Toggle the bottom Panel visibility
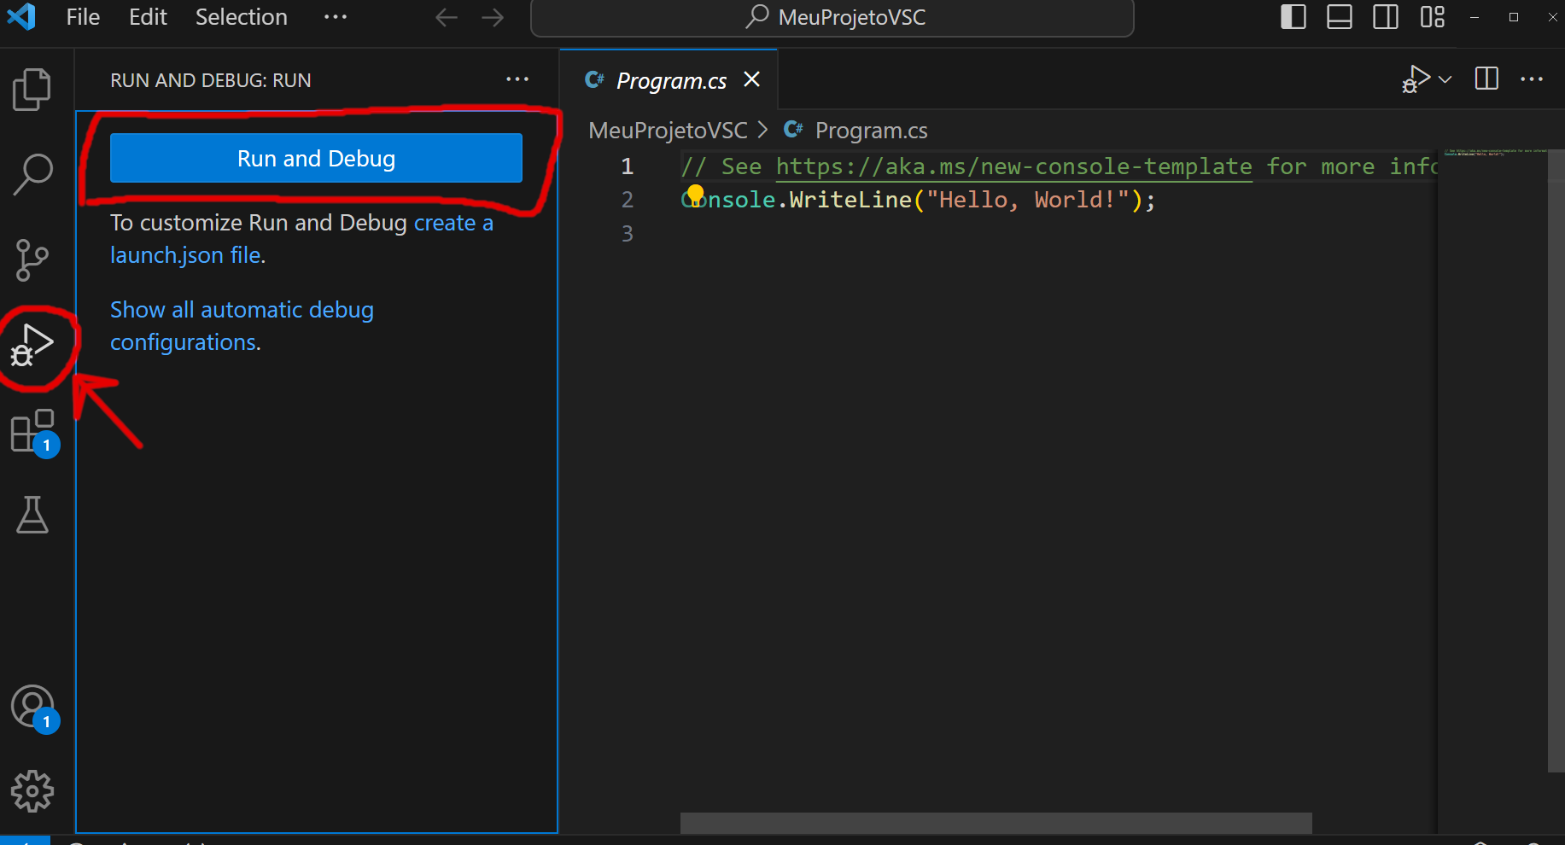1565x845 pixels. [x=1339, y=16]
